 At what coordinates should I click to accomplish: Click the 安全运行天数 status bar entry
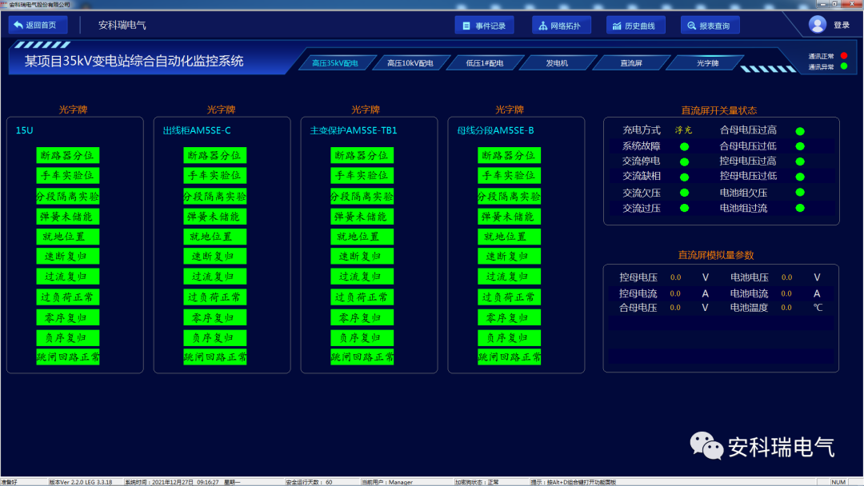309,482
